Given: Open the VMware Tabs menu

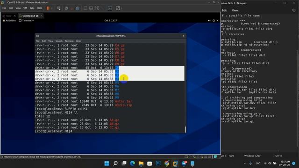Looking at the screenshot, I should click(x=32, y=8).
